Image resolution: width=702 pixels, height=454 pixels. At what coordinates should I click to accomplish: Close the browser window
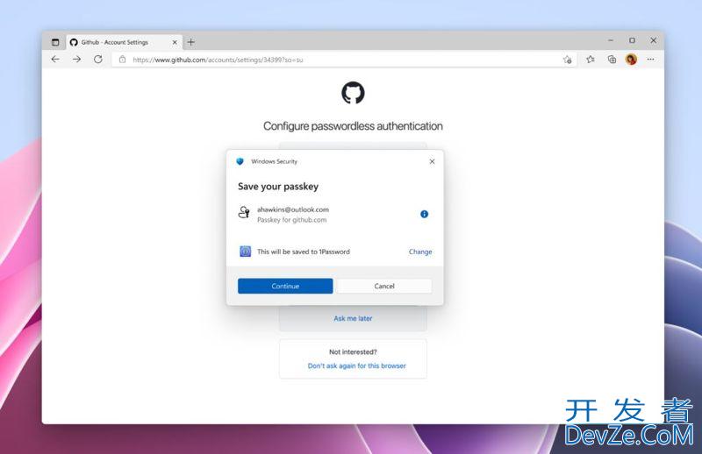pyautogui.click(x=654, y=40)
